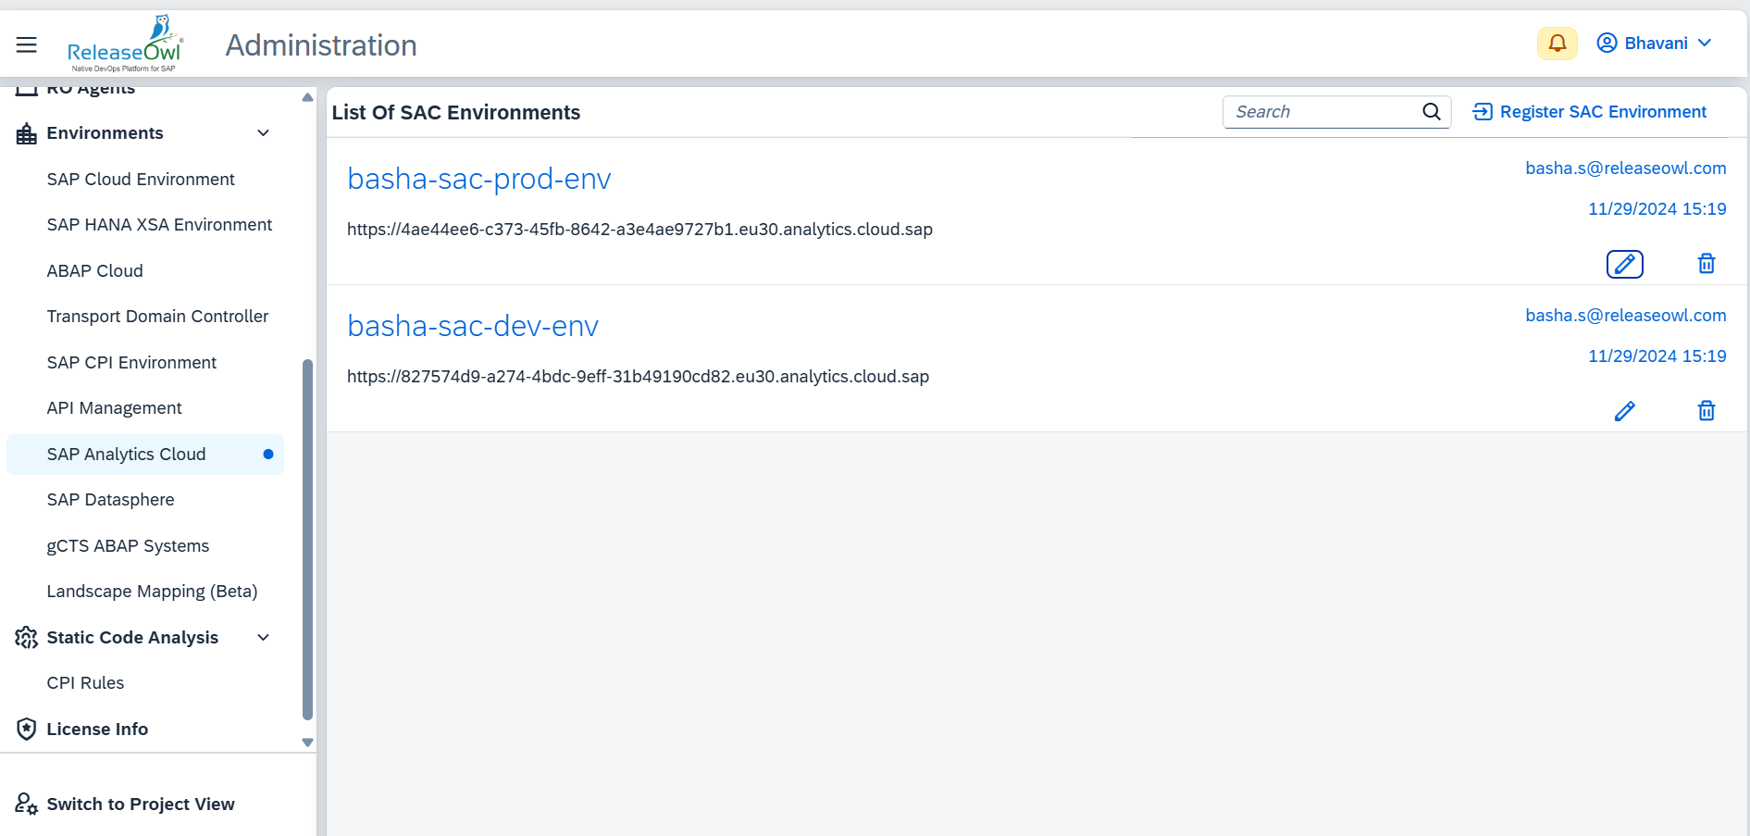1750x836 pixels.
Task: Click the sidebar scroll down arrow
Action: [x=307, y=742]
